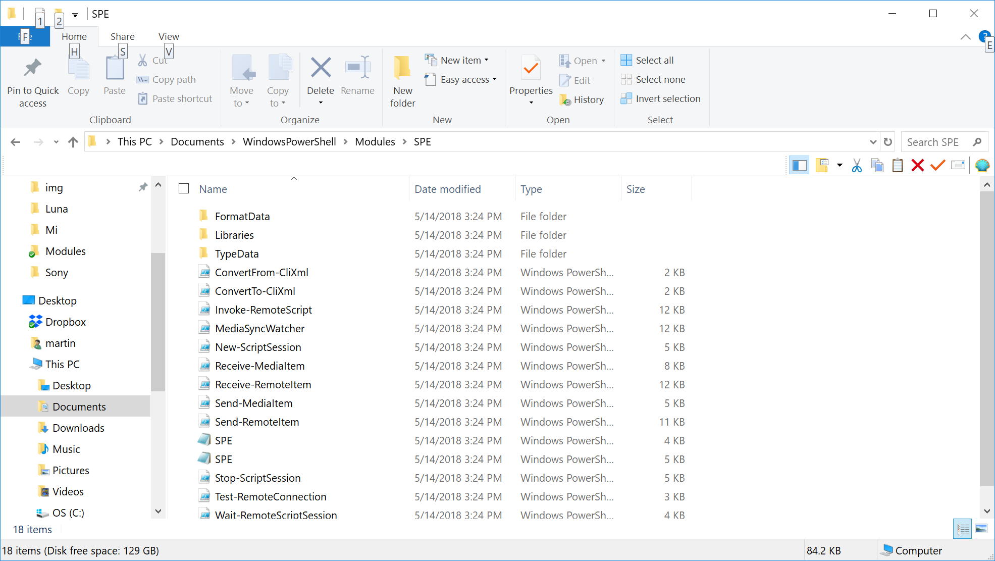Screen dimensions: 995x561
Task: Click the scissors cut icon in toolbar
Action: click(857, 165)
